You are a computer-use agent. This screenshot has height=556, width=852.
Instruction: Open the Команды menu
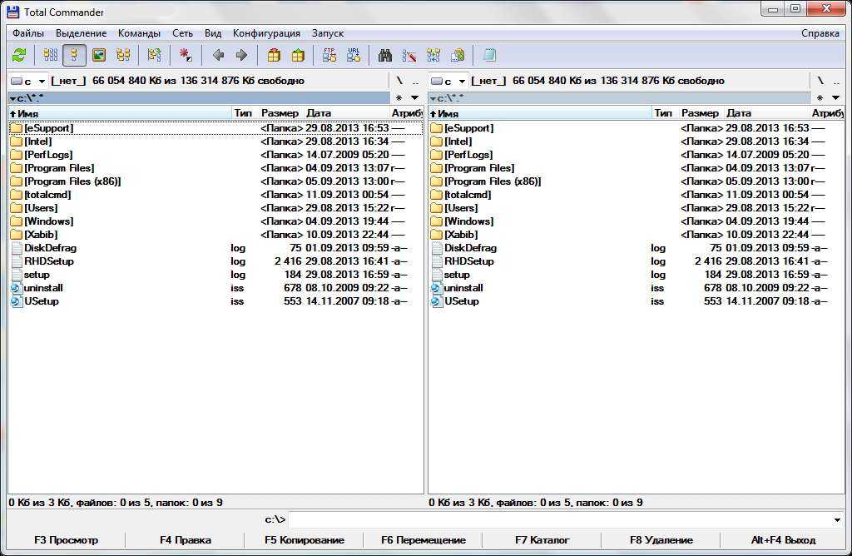coord(139,33)
